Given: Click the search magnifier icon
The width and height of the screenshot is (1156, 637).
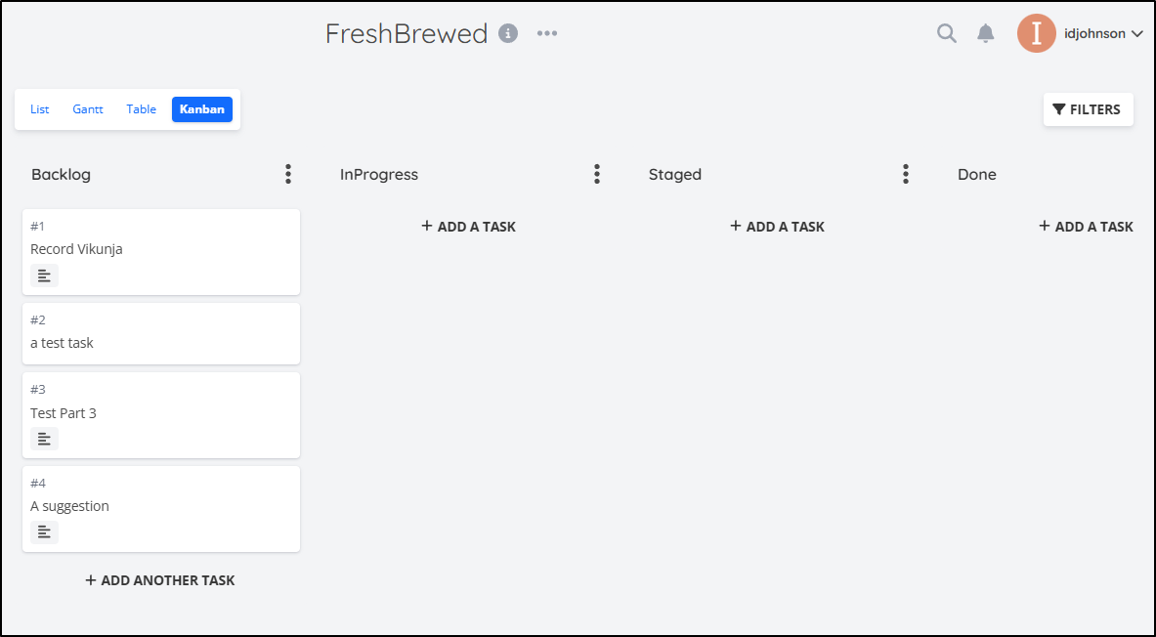Looking at the screenshot, I should pos(947,33).
